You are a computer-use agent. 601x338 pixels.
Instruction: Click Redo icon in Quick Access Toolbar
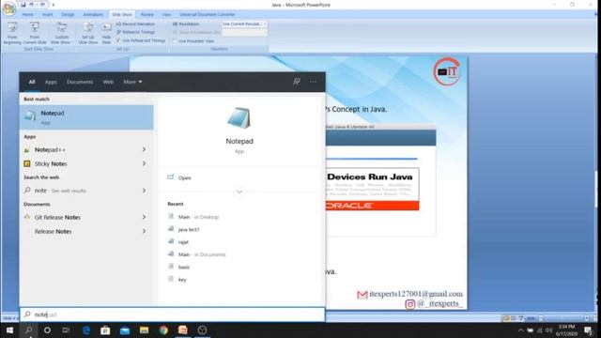coord(42,5)
